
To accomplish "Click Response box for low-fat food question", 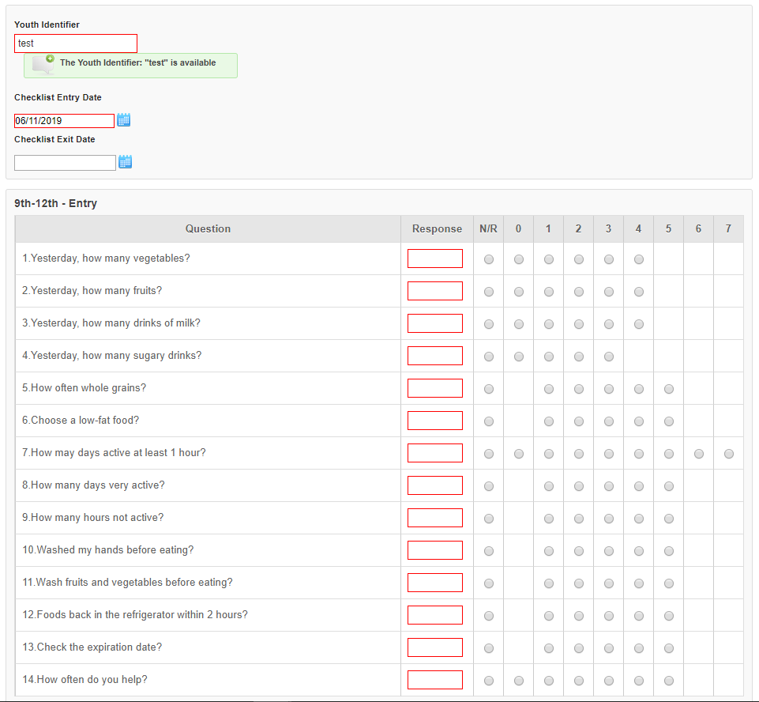I will 435,421.
